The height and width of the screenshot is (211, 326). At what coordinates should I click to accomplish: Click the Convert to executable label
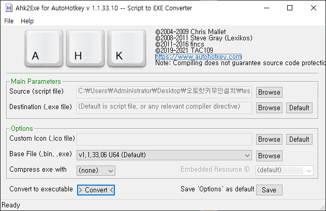41,189
